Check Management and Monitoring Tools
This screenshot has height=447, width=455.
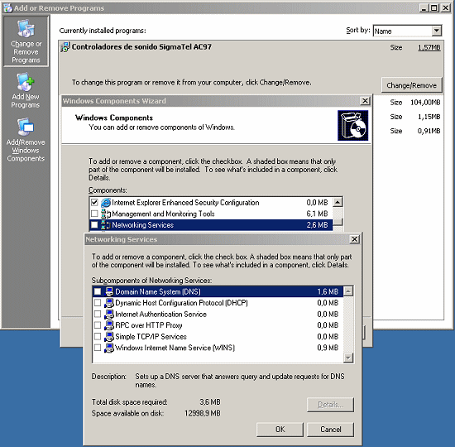pos(94,214)
